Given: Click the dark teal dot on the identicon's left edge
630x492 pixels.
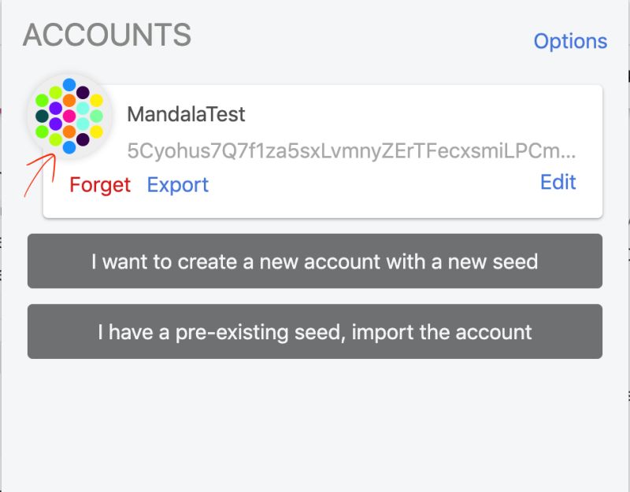Looking at the screenshot, I should click(x=42, y=116).
